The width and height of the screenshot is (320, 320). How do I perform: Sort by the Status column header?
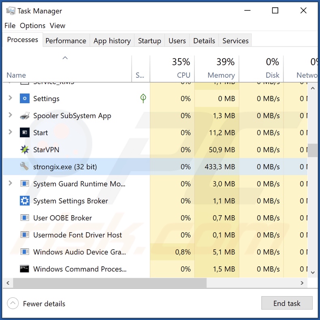click(x=141, y=69)
